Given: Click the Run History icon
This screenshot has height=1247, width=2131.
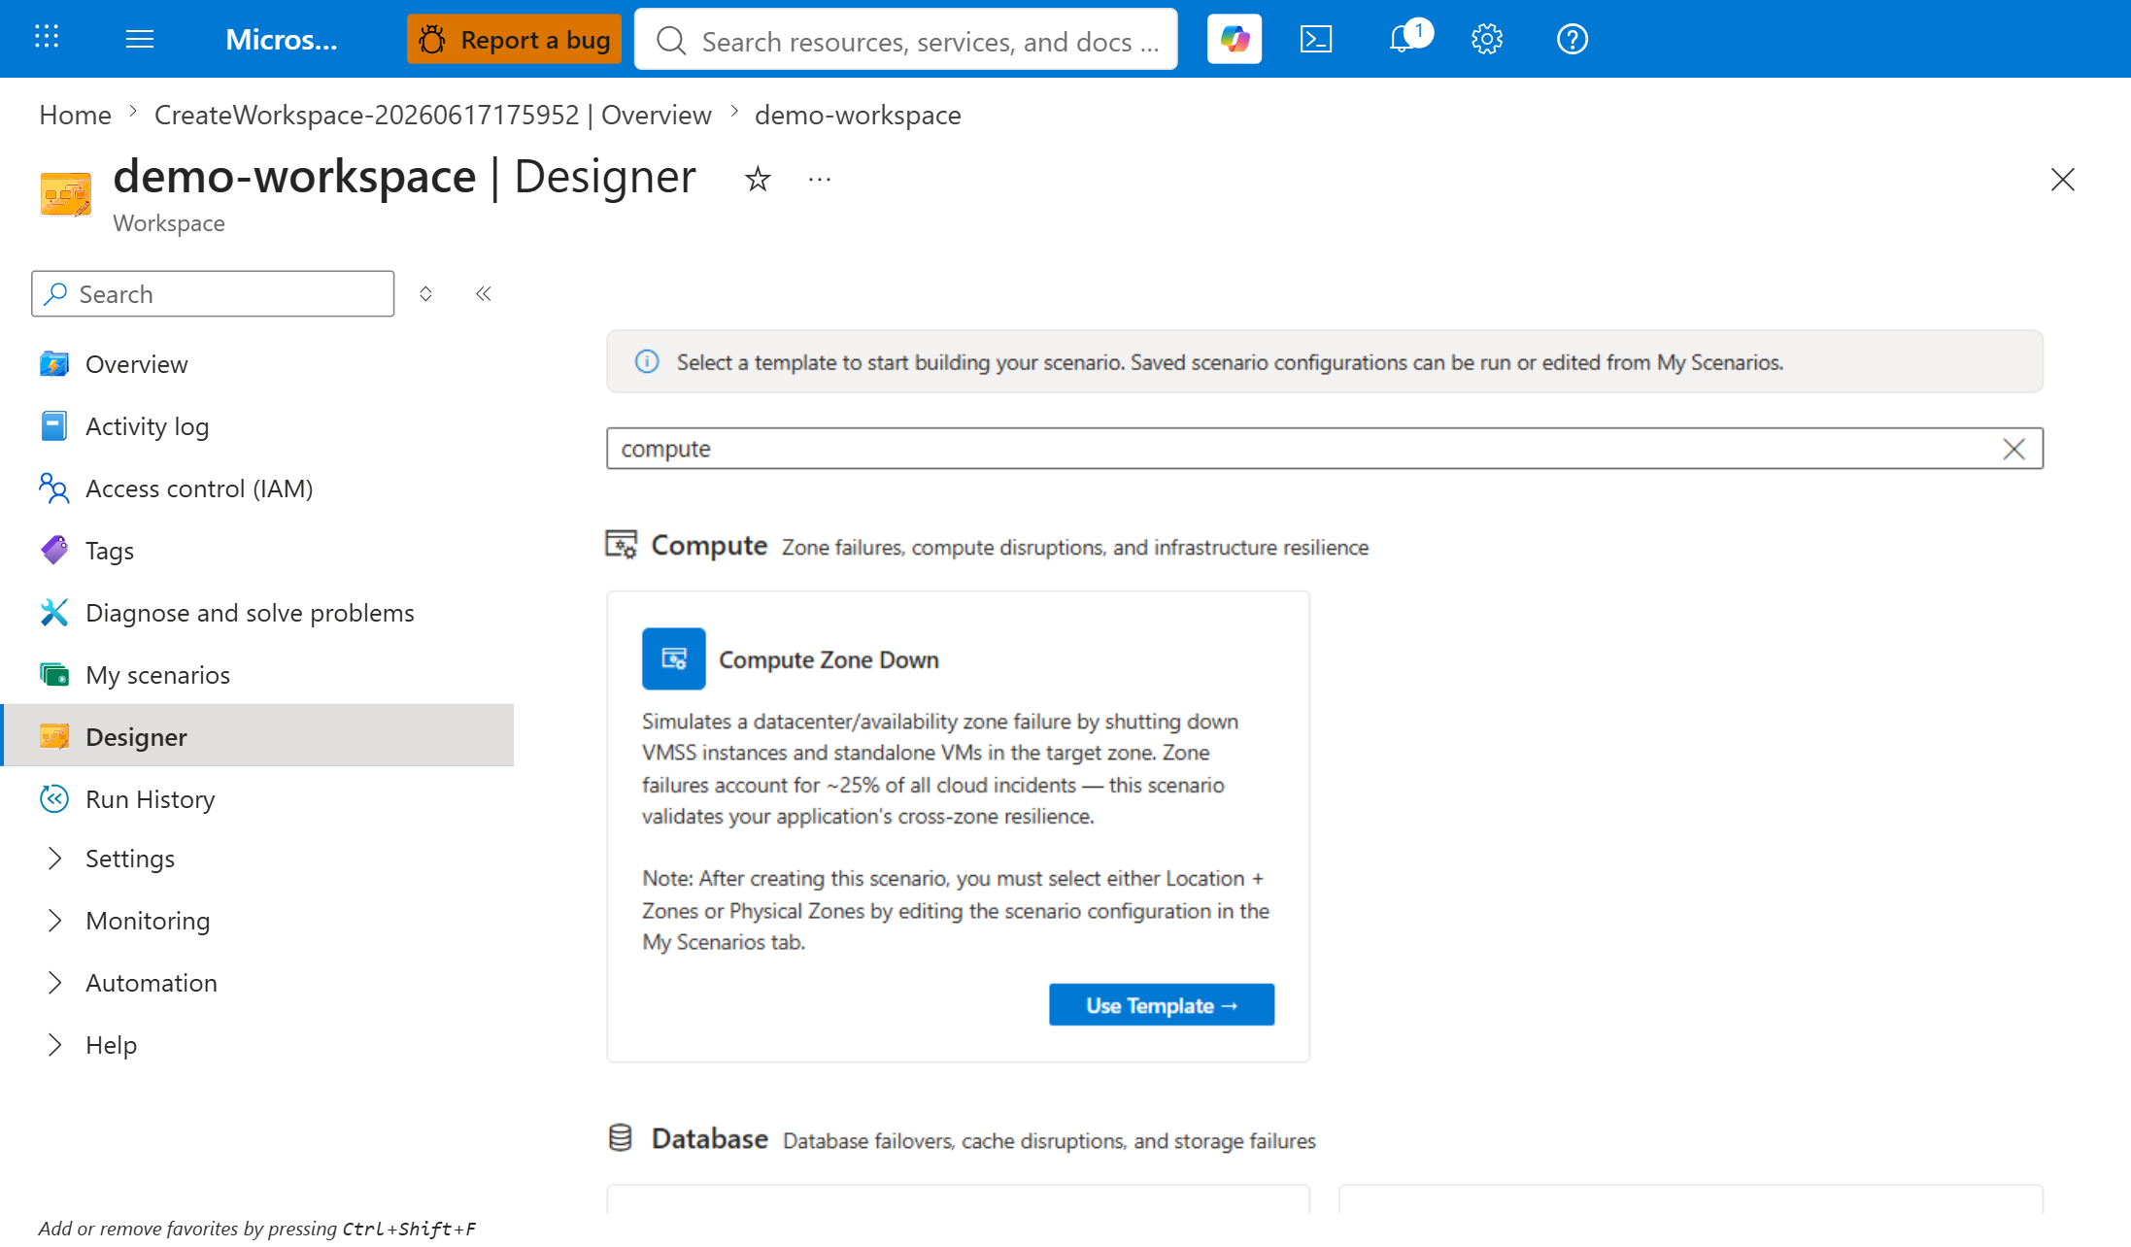Looking at the screenshot, I should click(x=54, y=799).
